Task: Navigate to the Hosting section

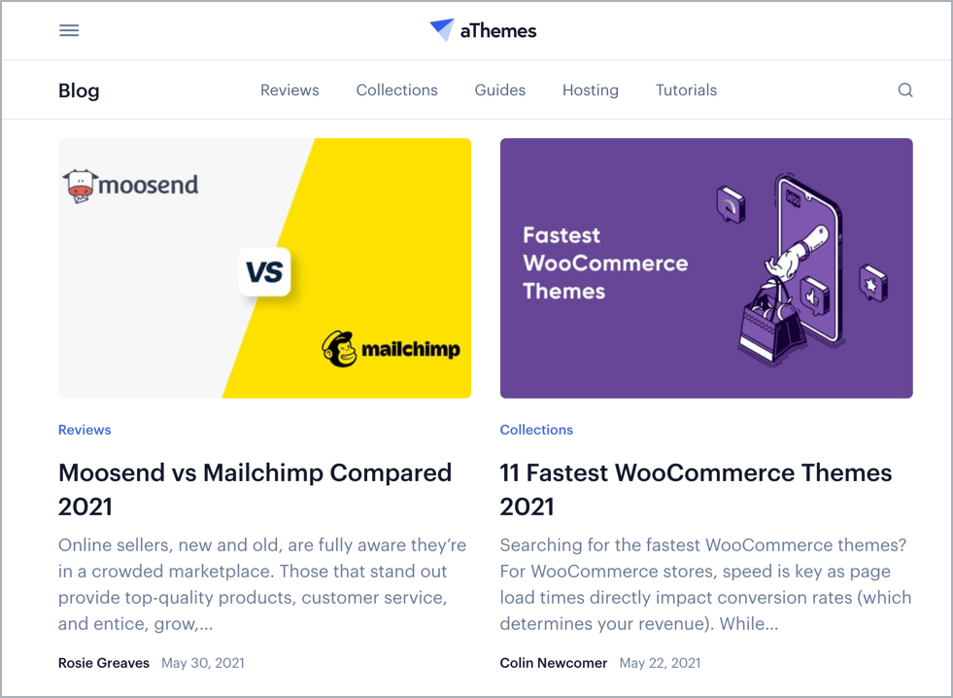Action: pos(591,90)
